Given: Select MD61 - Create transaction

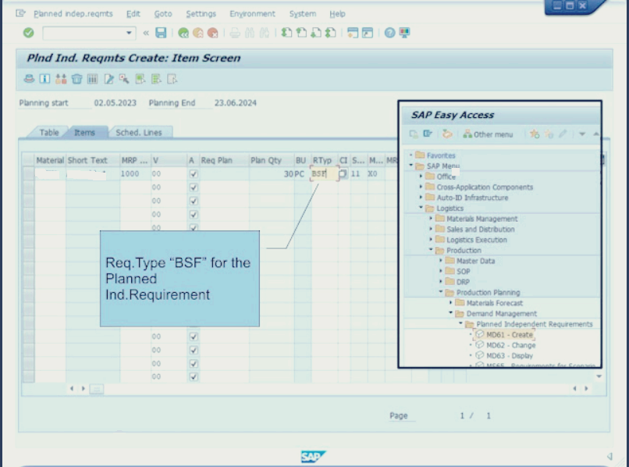Looking at the screenshot, I should click(510, 334).
